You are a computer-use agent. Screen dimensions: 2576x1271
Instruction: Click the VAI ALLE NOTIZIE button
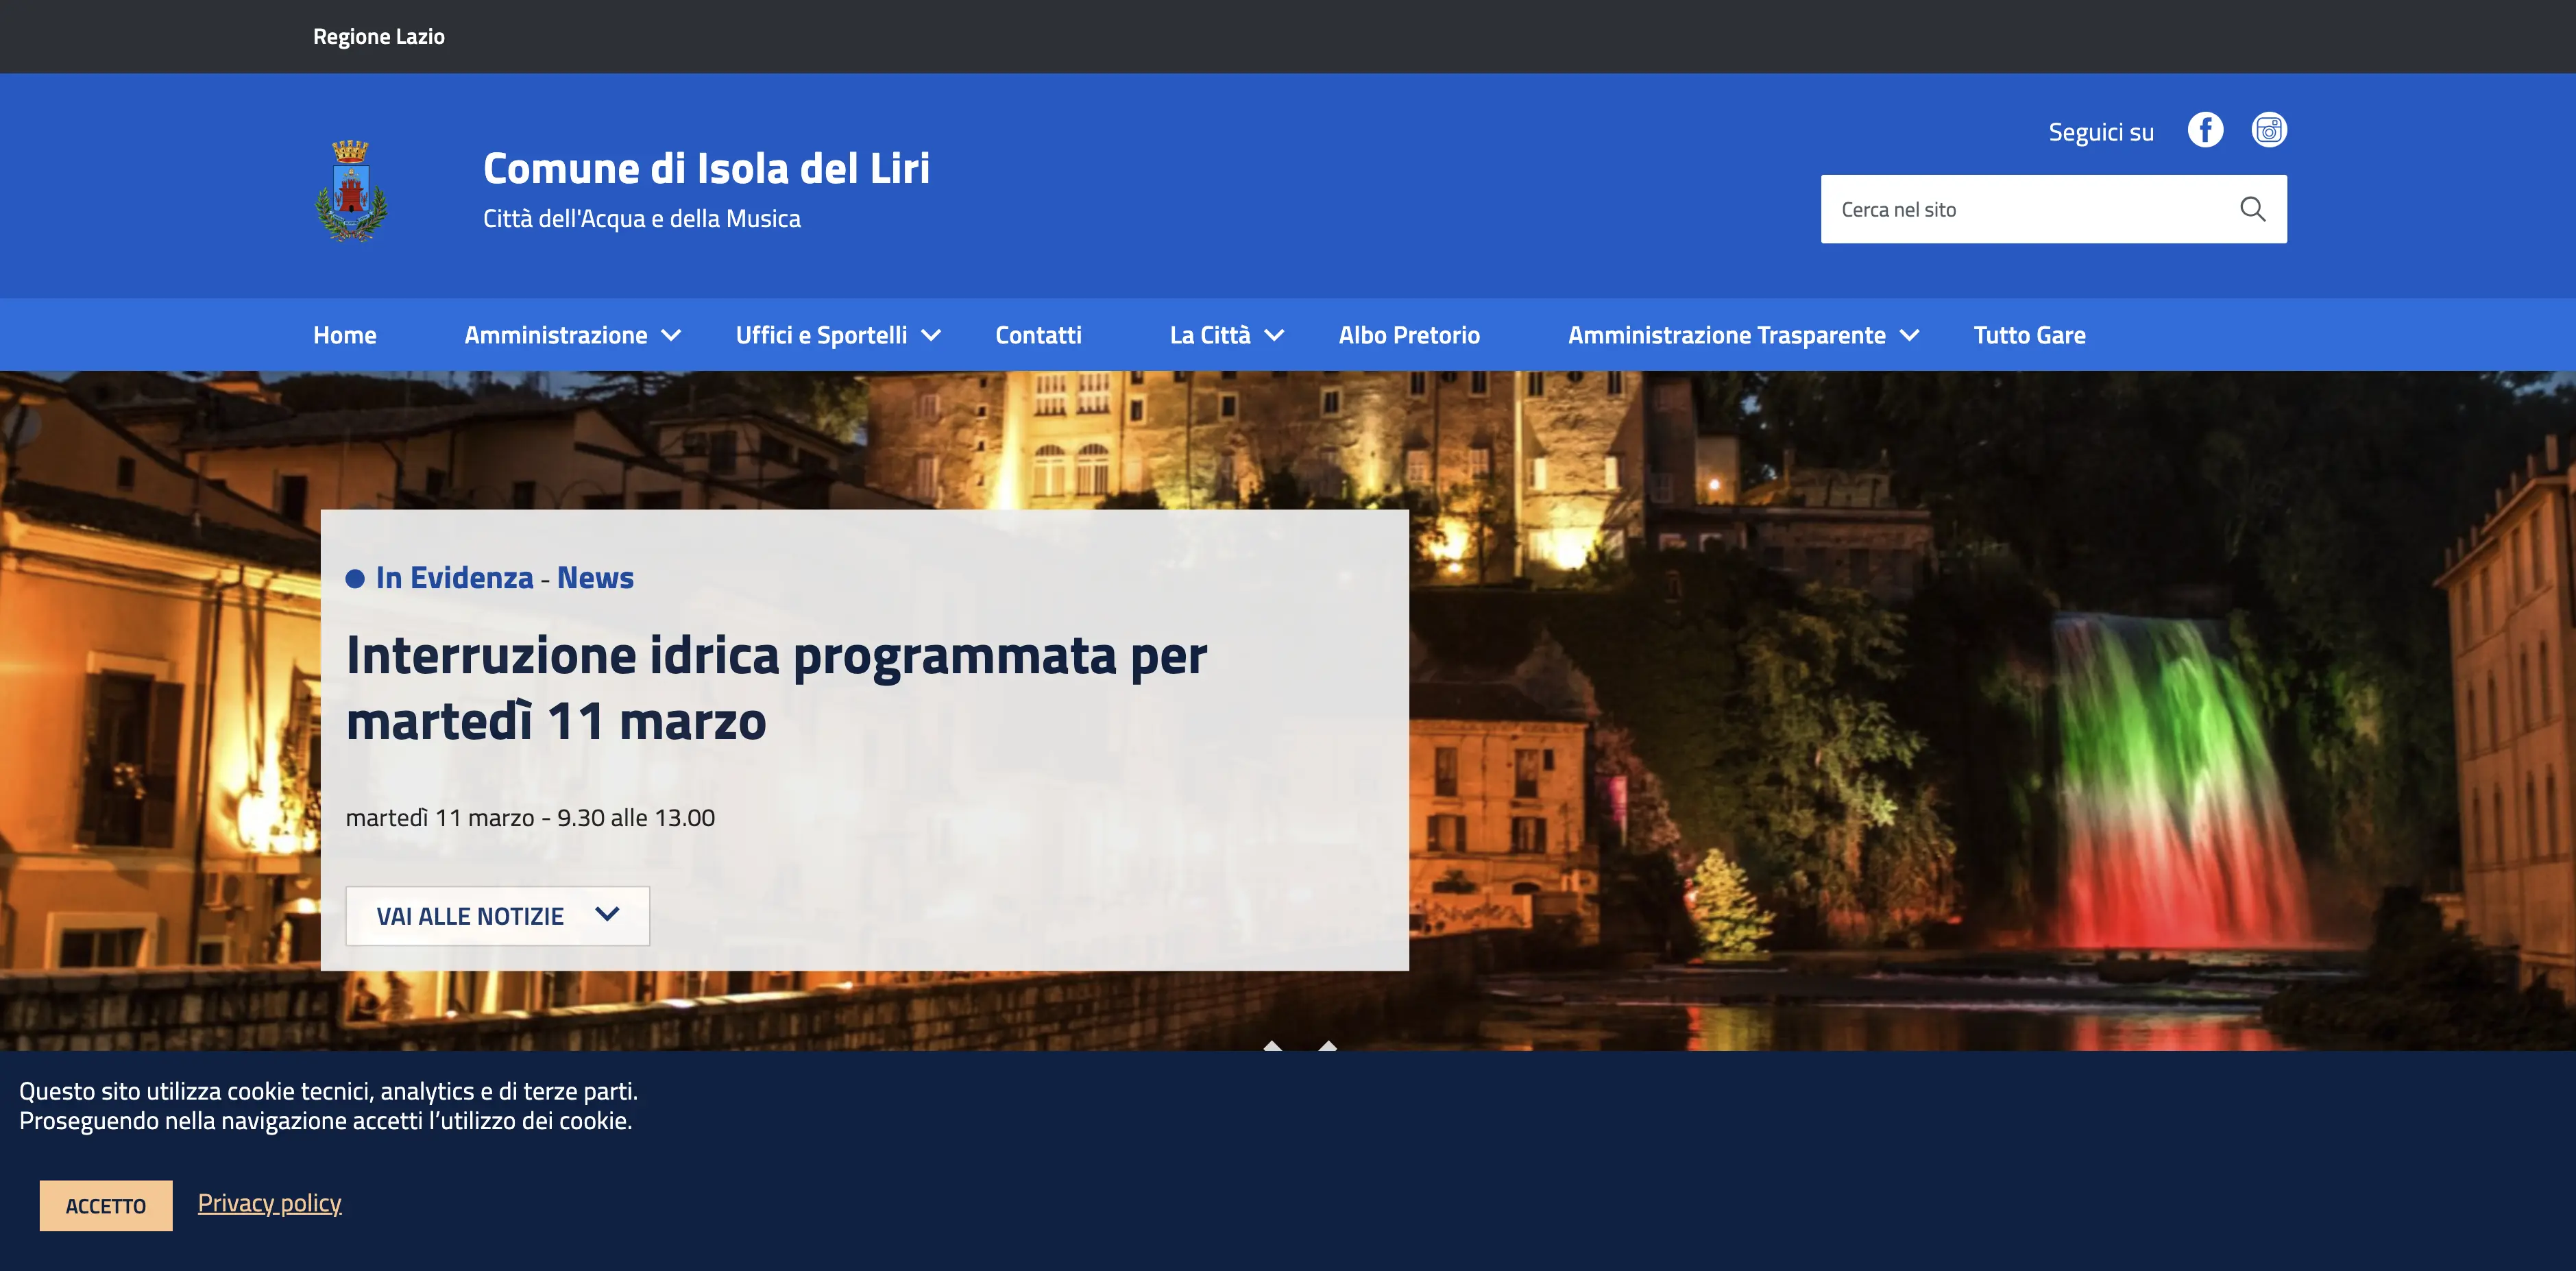(x=497, y=916)
